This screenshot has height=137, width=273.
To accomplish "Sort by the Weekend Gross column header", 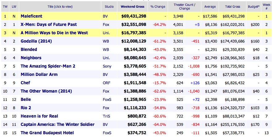I will click(133, 6).
